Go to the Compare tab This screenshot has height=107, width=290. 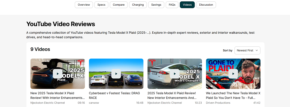coord(119,5)
